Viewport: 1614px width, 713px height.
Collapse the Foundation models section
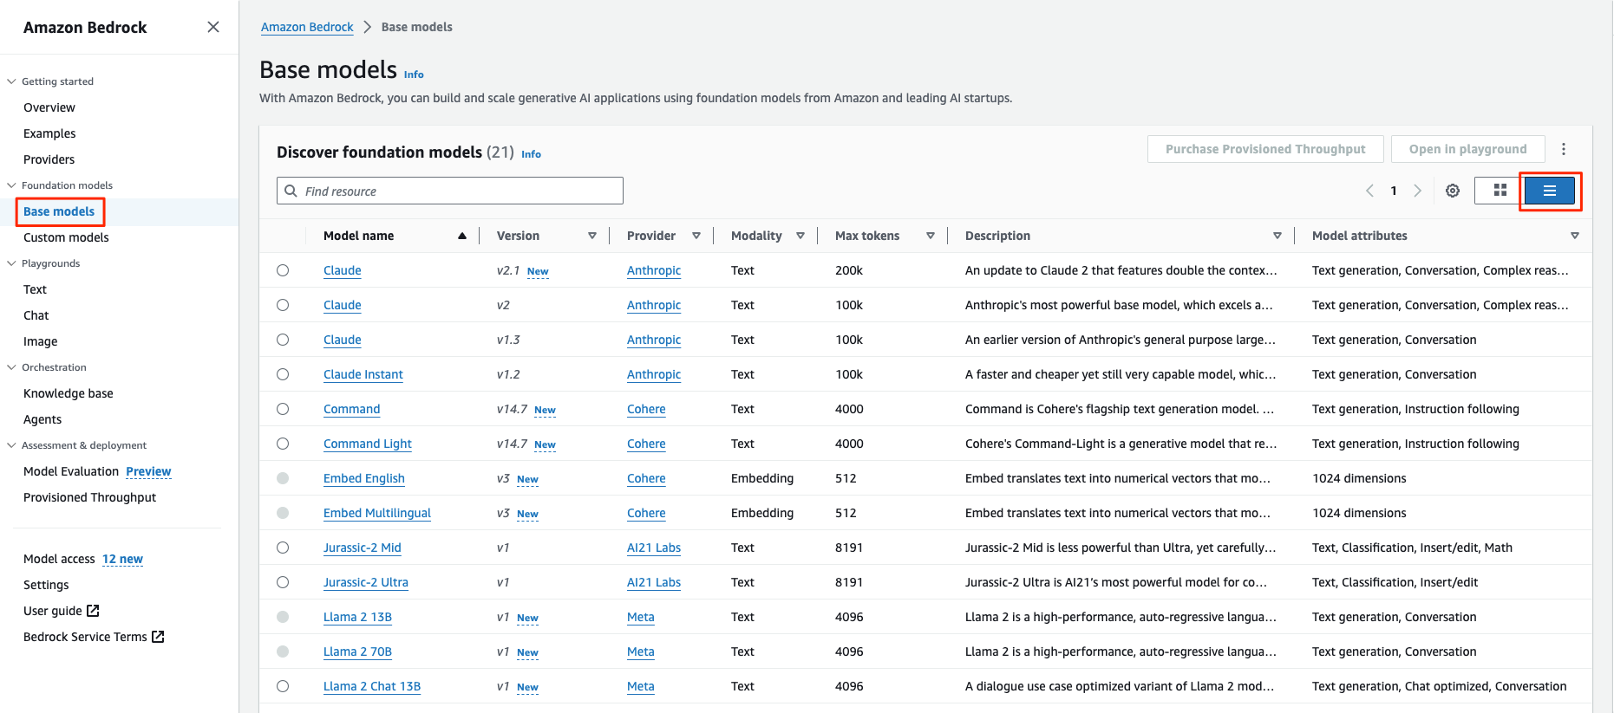click(x=11, y=185)
